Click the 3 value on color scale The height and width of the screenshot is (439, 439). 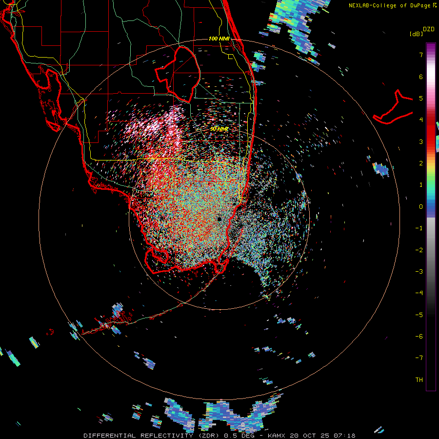coord(421,141)
